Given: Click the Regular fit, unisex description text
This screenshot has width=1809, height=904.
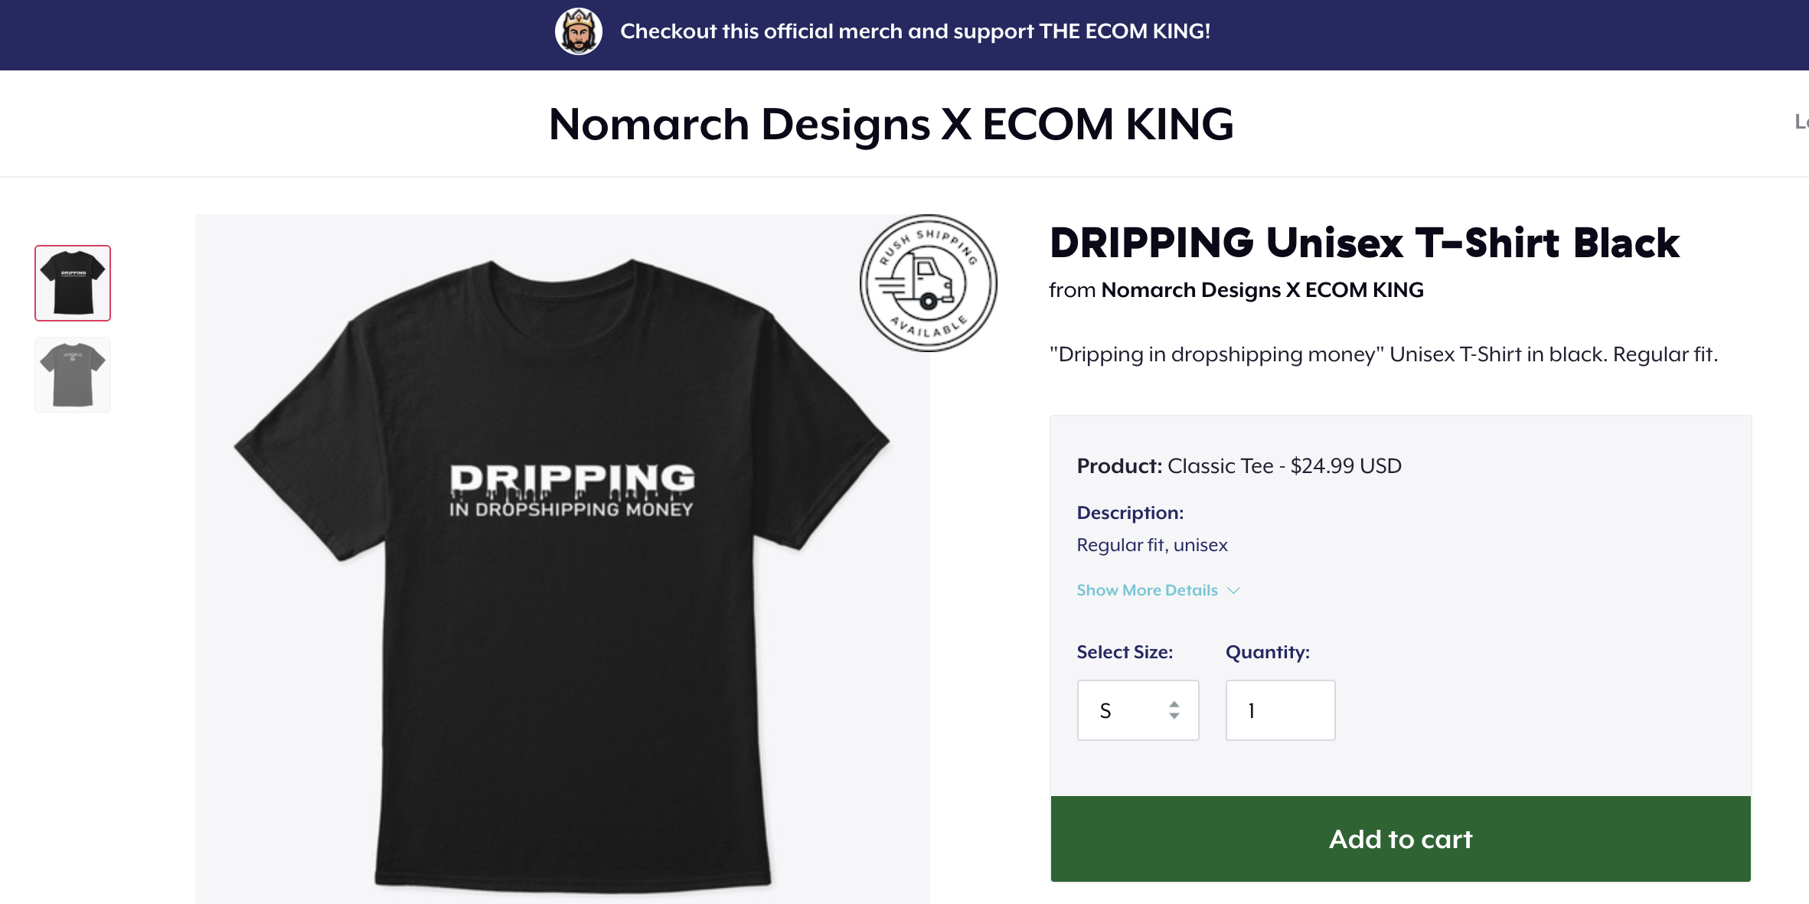Looking at the screenshot, I should click(1152, 545).
